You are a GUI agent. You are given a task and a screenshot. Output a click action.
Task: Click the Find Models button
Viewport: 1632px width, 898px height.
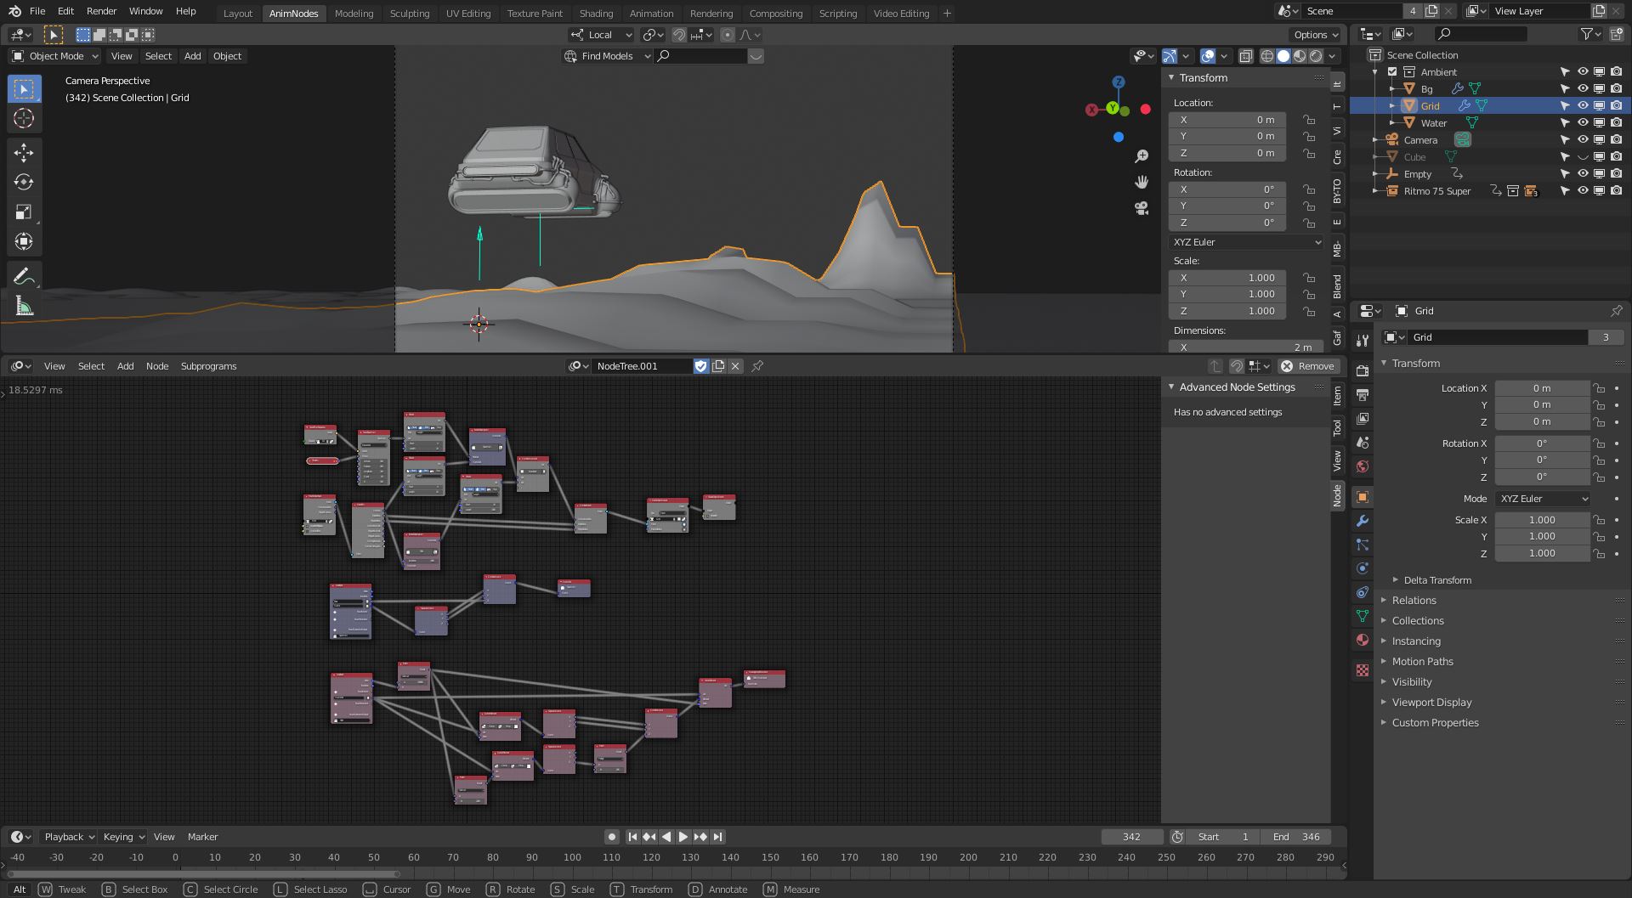click(x=606, y=56)
